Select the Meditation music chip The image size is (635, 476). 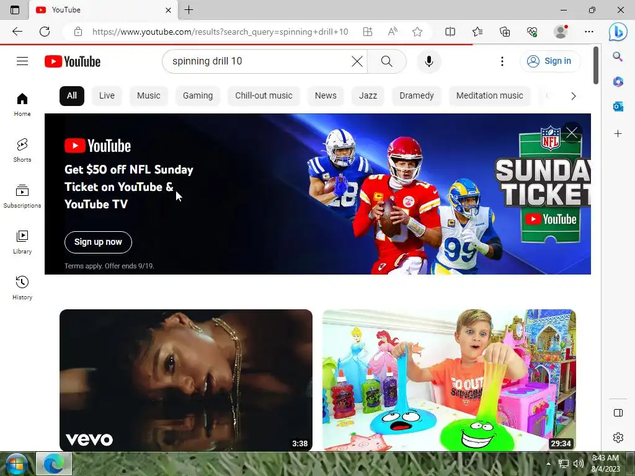(x=490, y=96)
